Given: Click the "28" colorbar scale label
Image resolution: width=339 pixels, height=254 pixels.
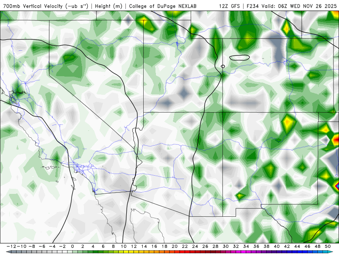Looking at the screenshot, I should (216, 246).
